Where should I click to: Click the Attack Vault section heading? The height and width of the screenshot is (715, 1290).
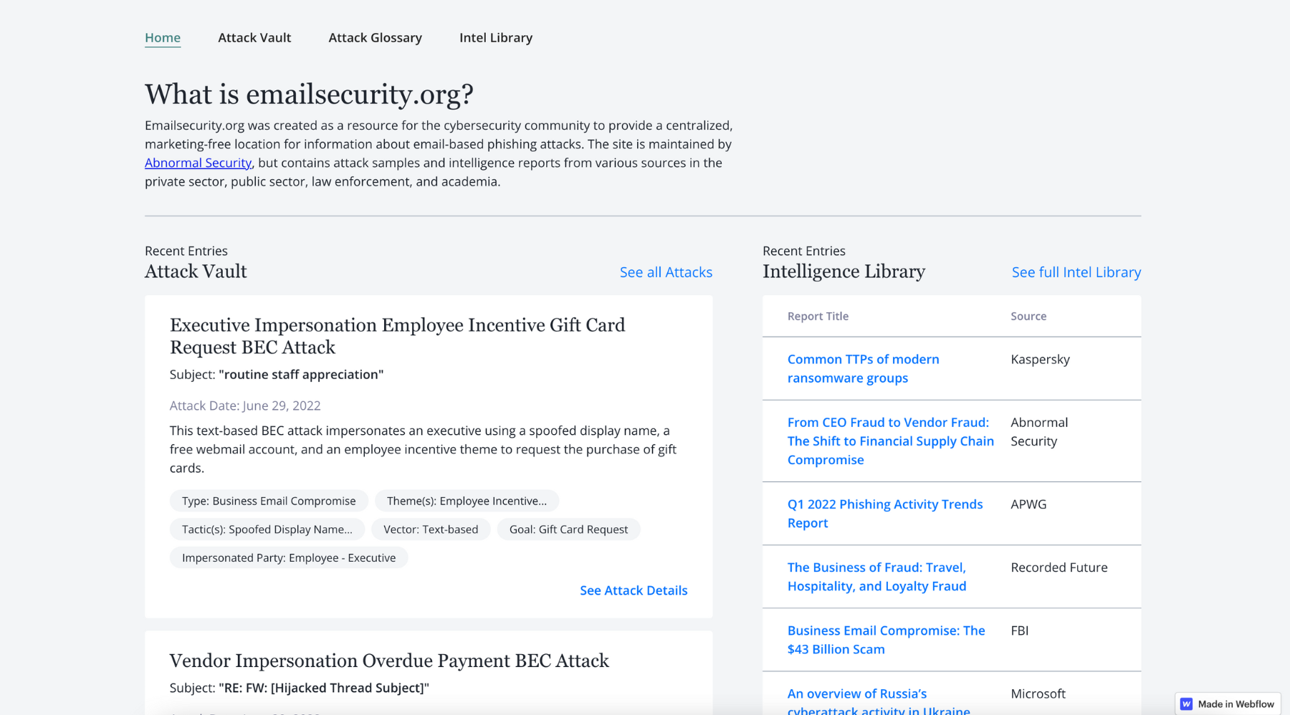(196, 272)
